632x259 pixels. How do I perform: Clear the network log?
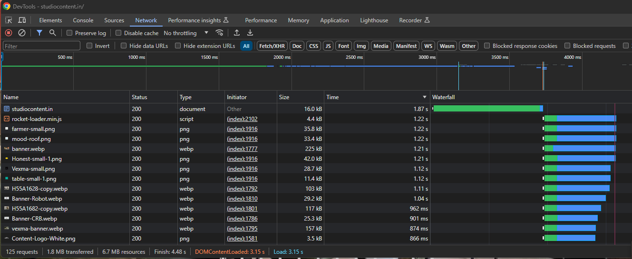pos(22,33)
